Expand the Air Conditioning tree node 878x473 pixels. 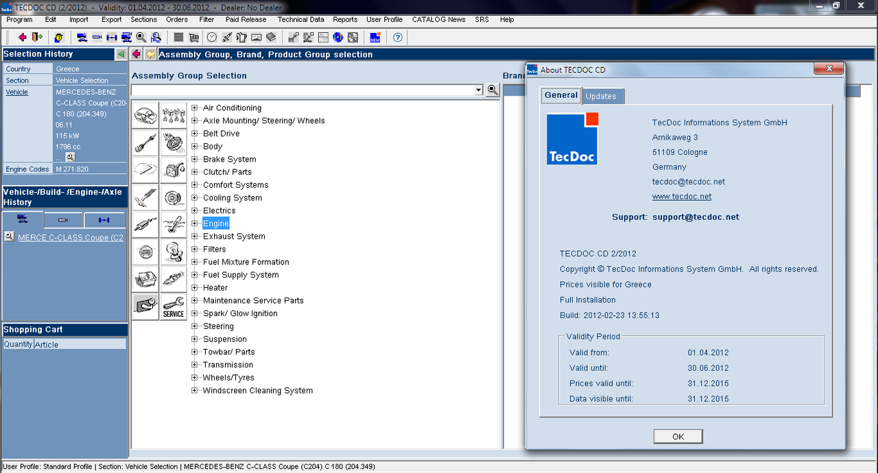[195, 108]
